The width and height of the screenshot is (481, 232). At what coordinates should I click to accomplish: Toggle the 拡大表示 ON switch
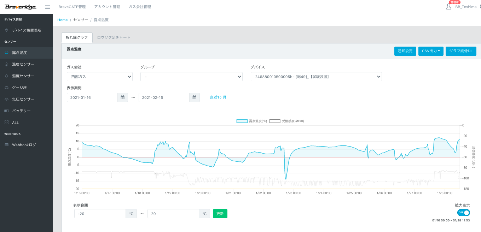tap(463, 213)
